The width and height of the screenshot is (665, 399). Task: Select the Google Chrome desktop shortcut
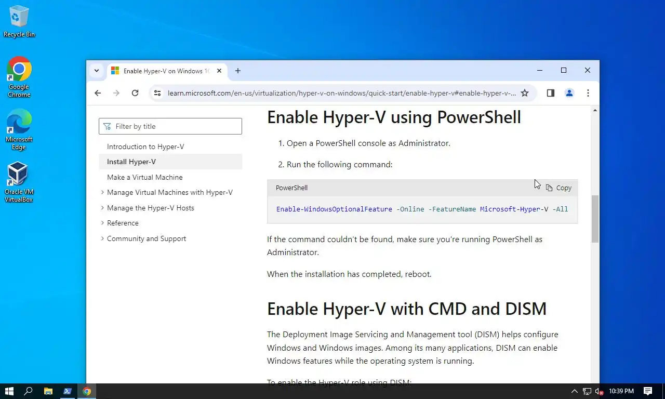coord(19,77)
